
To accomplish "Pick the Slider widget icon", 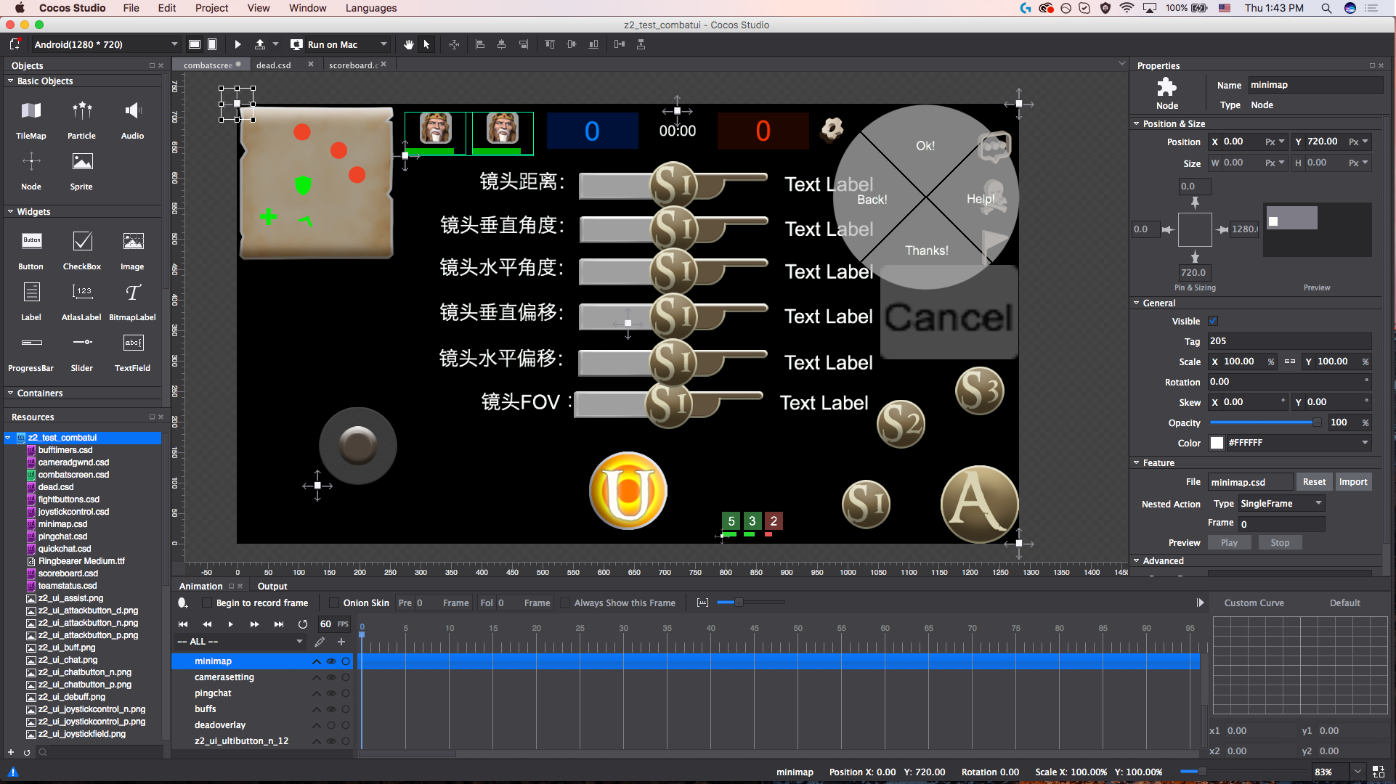I will tap(82, 343).
